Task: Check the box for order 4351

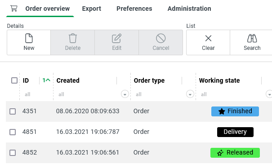Action: (13, 111)
